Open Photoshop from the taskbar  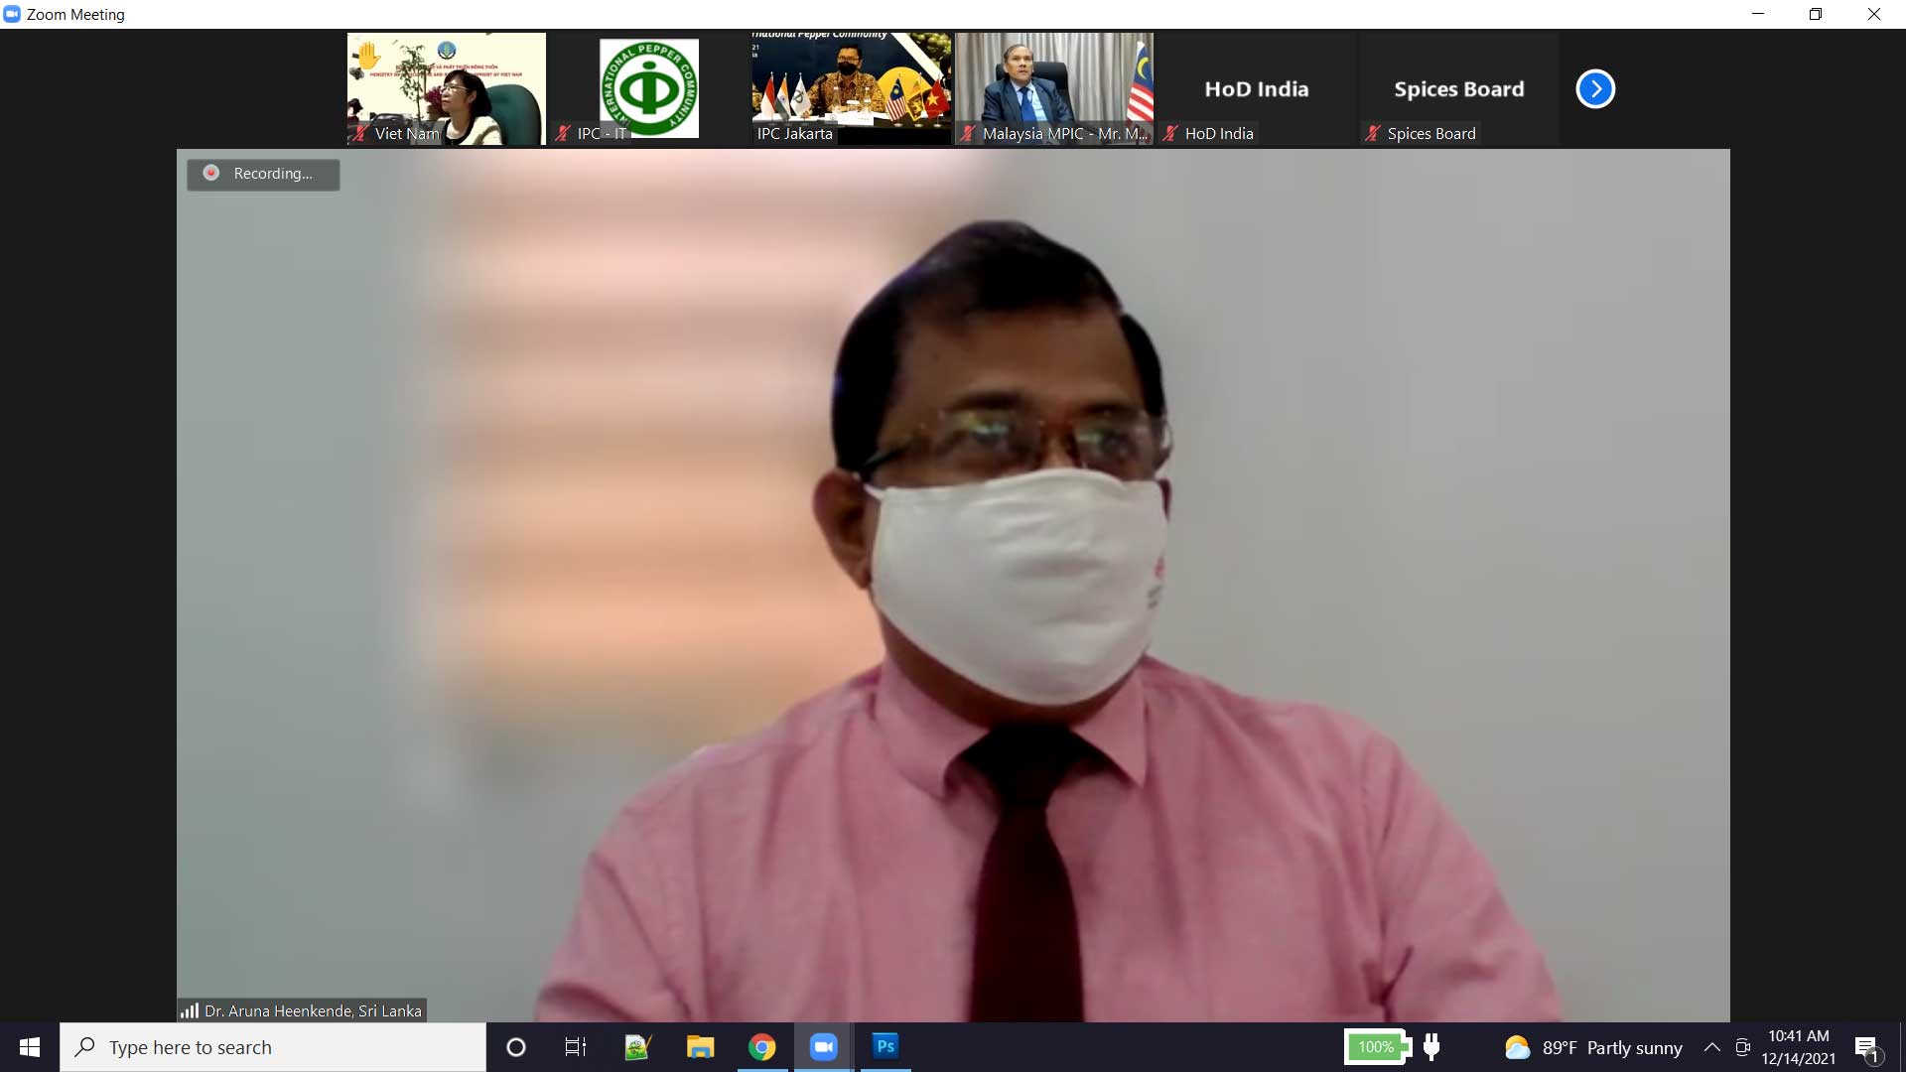pyautogui.click(x=885, y=1047)
